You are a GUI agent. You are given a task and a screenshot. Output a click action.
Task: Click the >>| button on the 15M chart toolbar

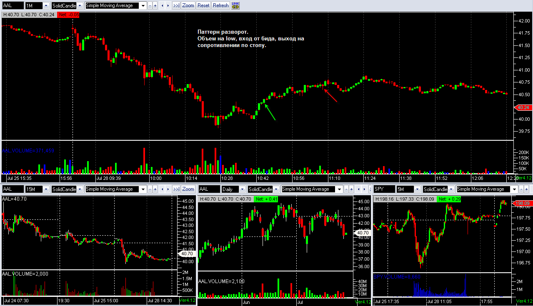tap(176, 189)
